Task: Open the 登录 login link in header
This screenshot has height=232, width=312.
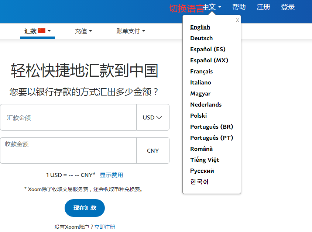Action: coord(288,7)
